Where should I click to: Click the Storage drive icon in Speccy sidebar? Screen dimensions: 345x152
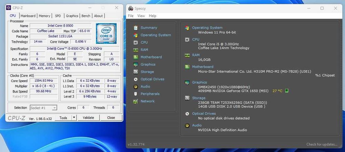click(136, 72)
